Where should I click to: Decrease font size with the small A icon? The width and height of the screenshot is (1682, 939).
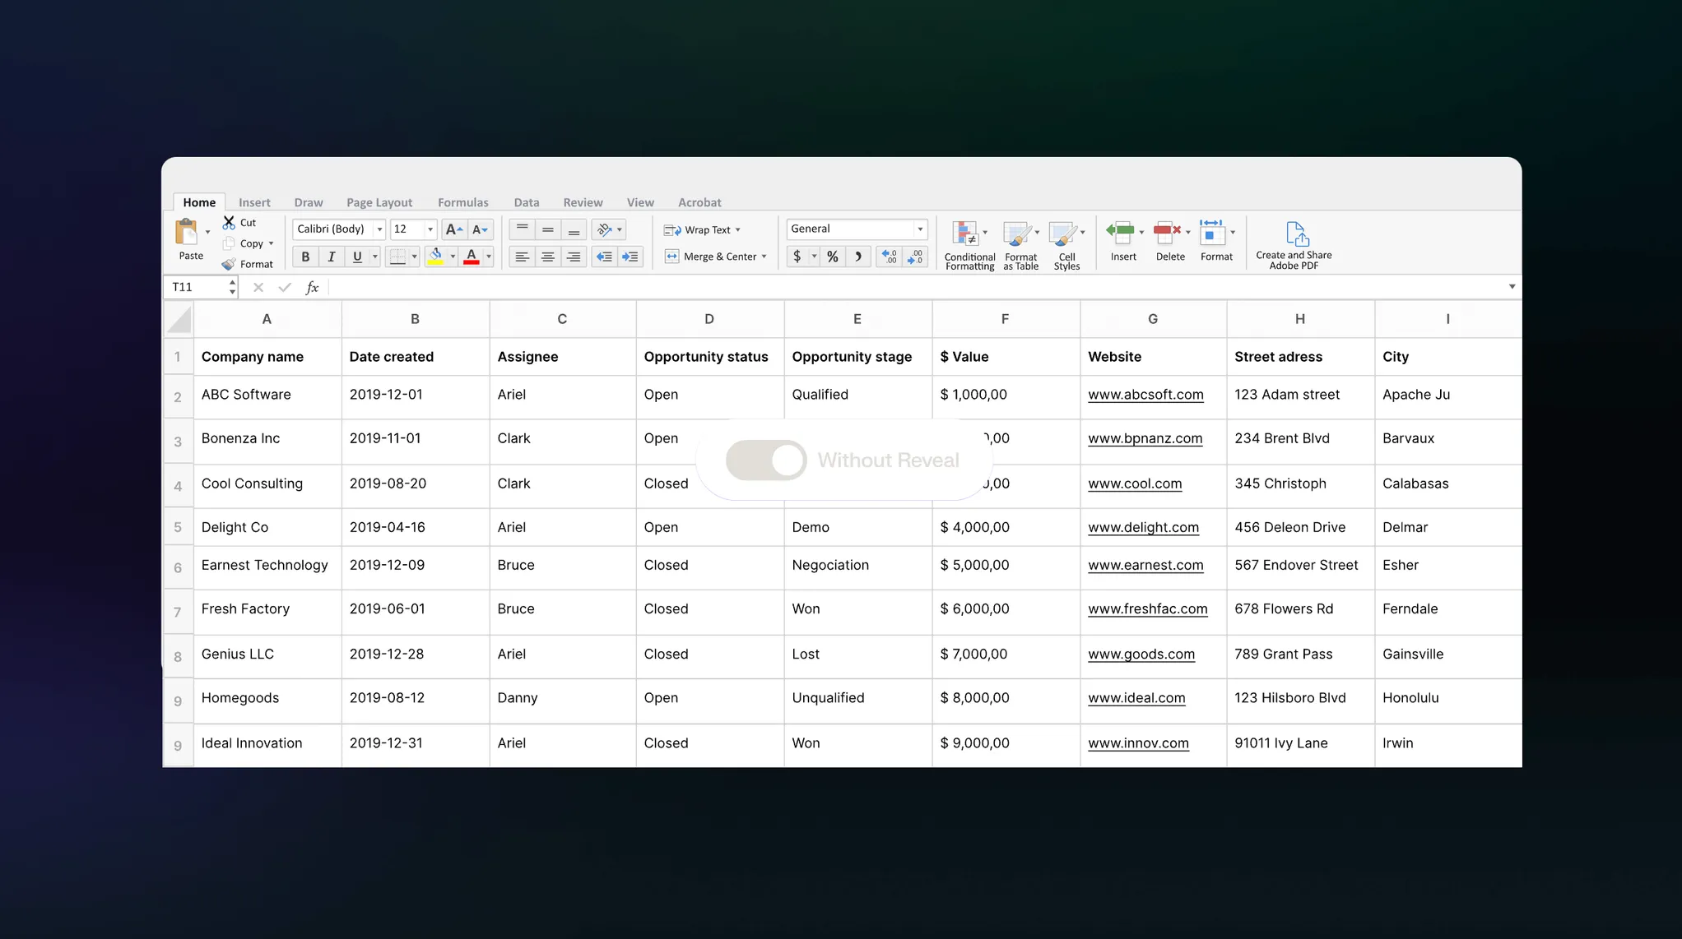[x=480, y=229]
